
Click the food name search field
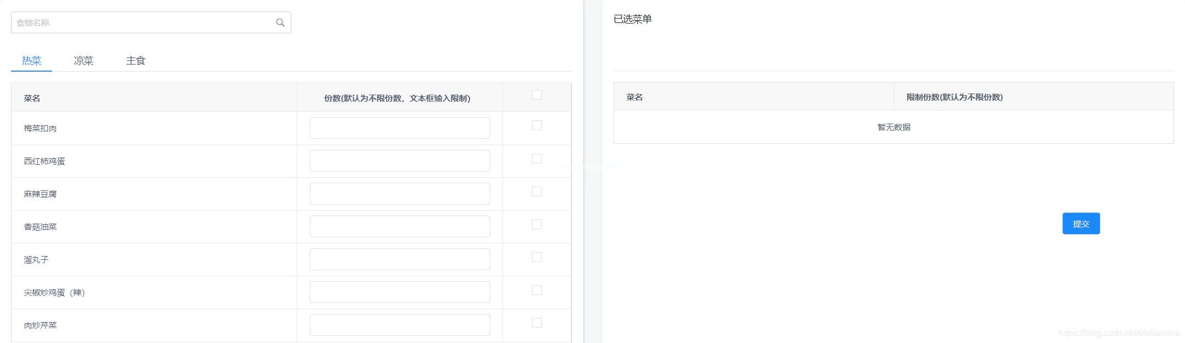click(143, 22)
